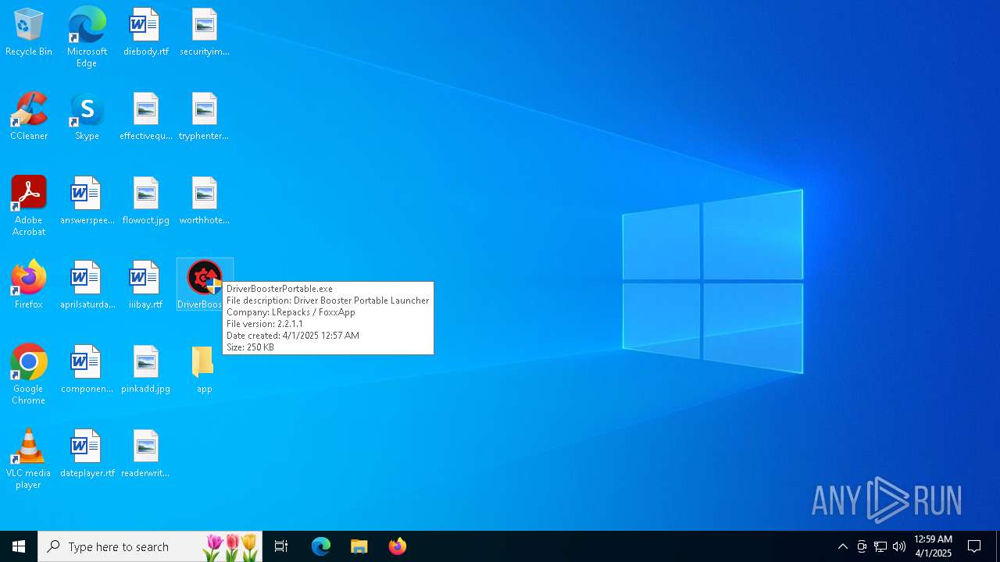The height and width of the screenshot is (562, 1000).
Task: Select the answerspee... Word document icon
Action: pyautogui.click(x=87, y=201)
